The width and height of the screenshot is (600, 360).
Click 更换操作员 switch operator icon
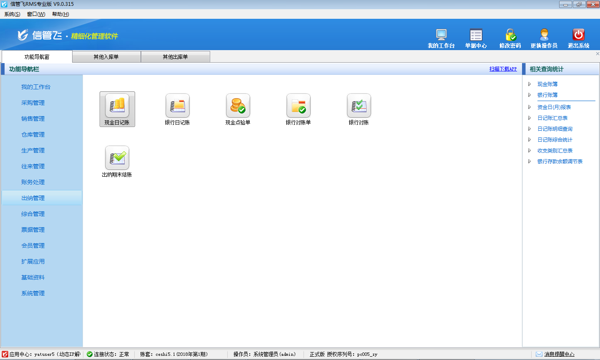544,35
